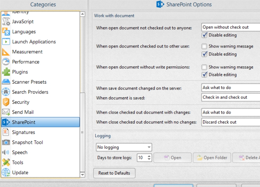The width and height of the screenshot is (260, 187).
Task: Decrease the Days to store logs value
Action: tap(149, 159)
